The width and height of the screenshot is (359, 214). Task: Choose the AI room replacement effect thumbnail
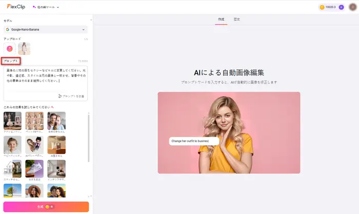(x=56, y=145)
